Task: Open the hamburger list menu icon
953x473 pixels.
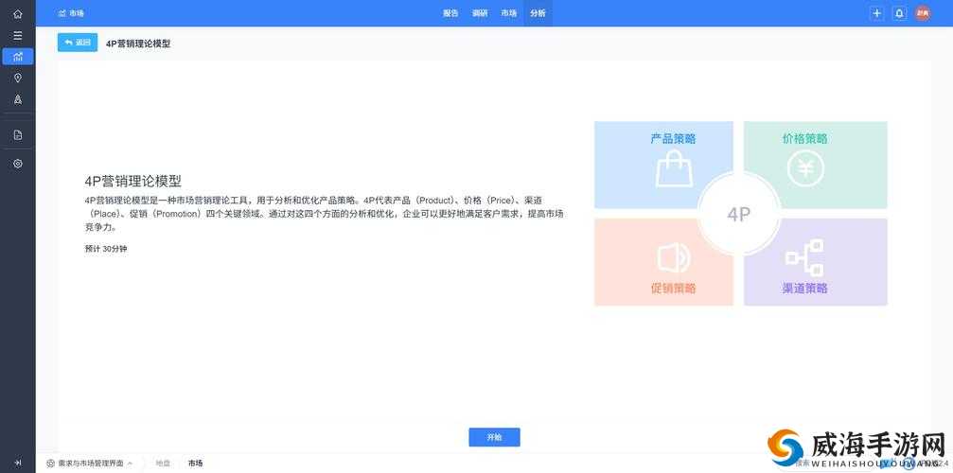Action: (18, 35)
